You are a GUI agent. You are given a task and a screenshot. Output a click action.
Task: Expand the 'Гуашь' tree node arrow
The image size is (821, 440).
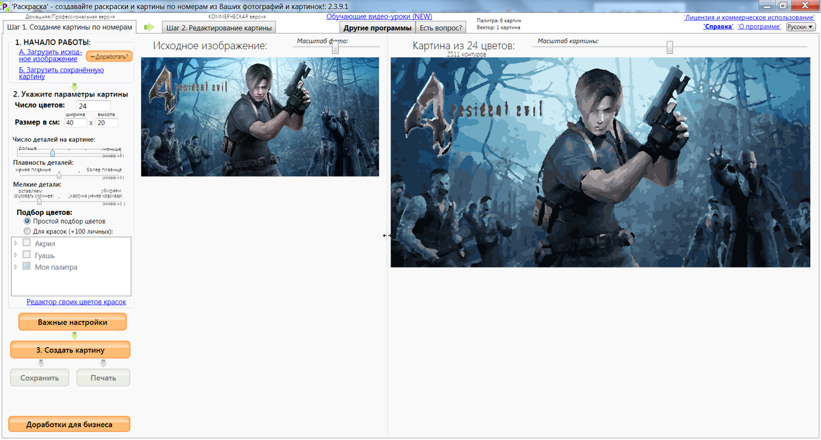pos(16,255)
